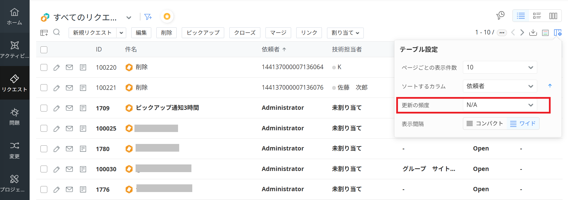Expand ページごとの表示件数 dropdown showing 10
Screen dimensions: 568x200
(500, 67)
